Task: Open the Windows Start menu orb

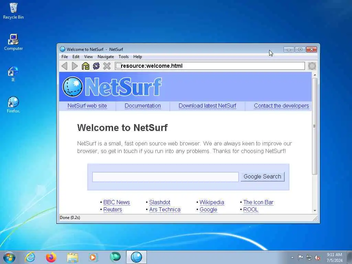Action: click(x=9, y=257)
